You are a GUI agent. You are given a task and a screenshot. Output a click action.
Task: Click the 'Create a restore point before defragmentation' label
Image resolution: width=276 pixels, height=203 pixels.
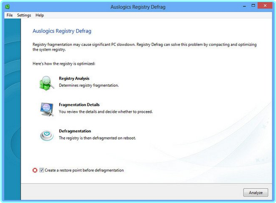click(x=84, y=170)
